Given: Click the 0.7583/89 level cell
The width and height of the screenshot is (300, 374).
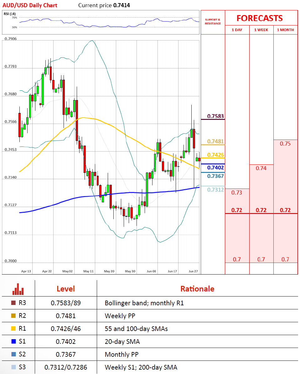Looking at the screenshot, I should (x=66, y=303).
